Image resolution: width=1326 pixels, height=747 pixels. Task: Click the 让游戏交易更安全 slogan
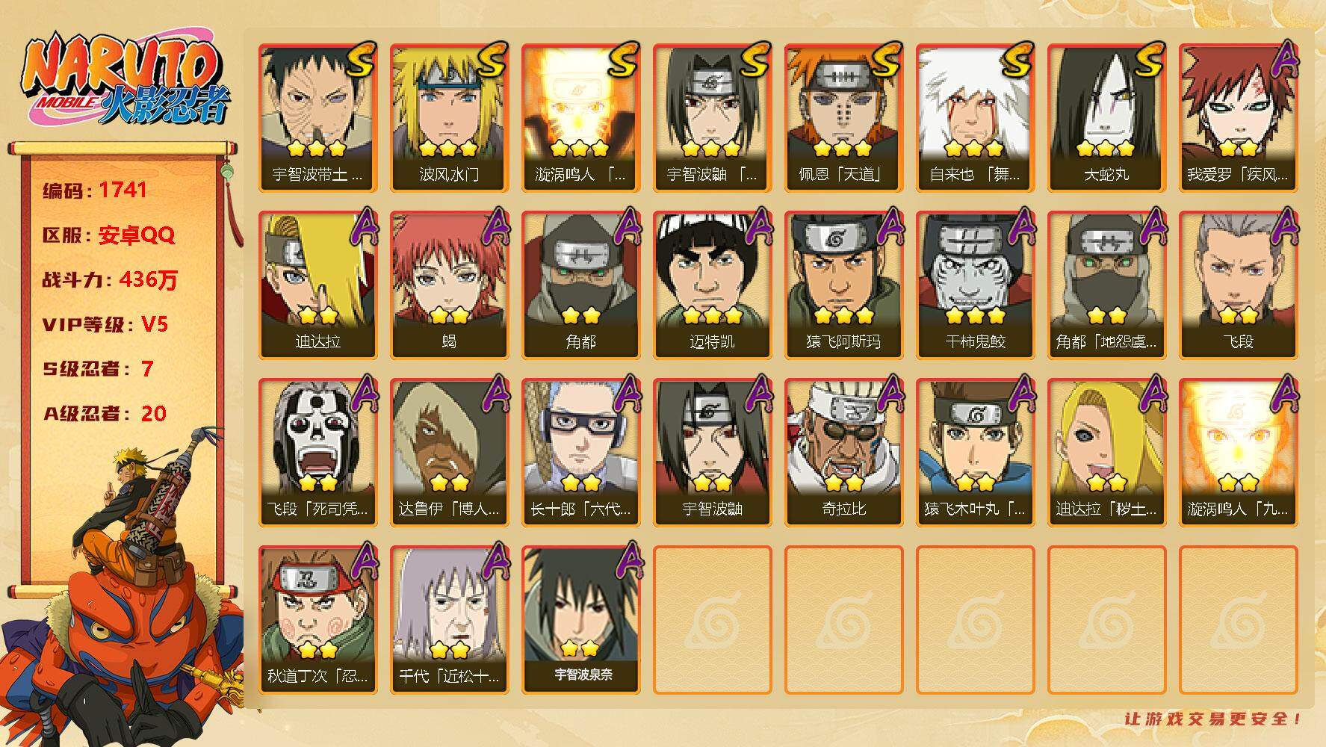1213,719
